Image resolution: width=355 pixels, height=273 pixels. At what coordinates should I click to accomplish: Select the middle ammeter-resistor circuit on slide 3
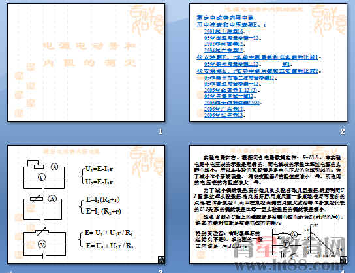pyautogui.click(x=42, y=208)
